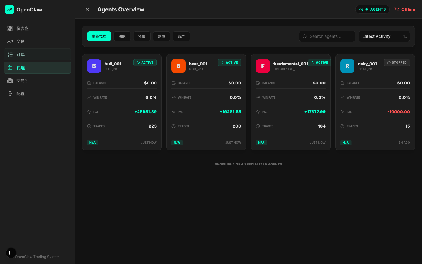Select the 活跃 filter tab
The width and height of the screenshot is (422, 264).
[122, 36]
